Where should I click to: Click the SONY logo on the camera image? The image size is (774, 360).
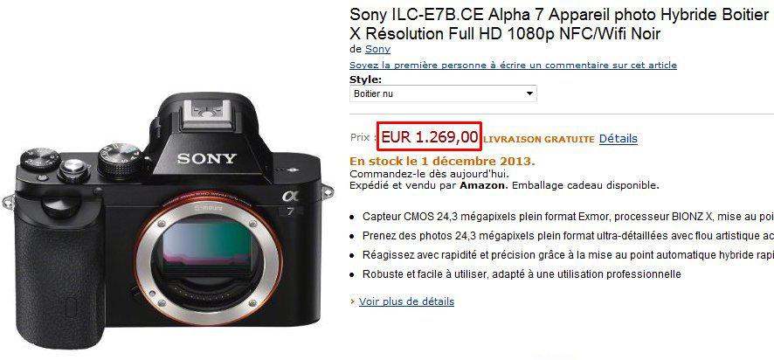click(207, 158)
